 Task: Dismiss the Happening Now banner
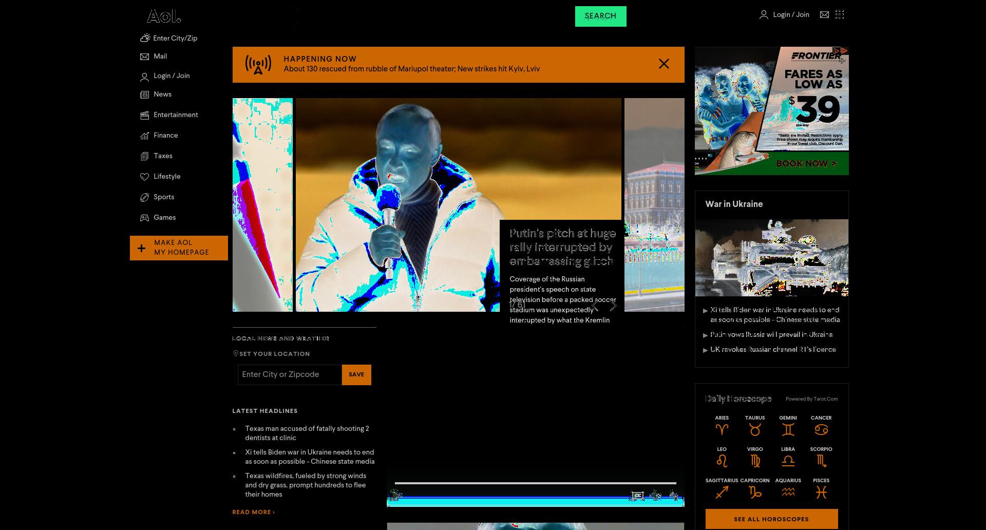point(664,64)
